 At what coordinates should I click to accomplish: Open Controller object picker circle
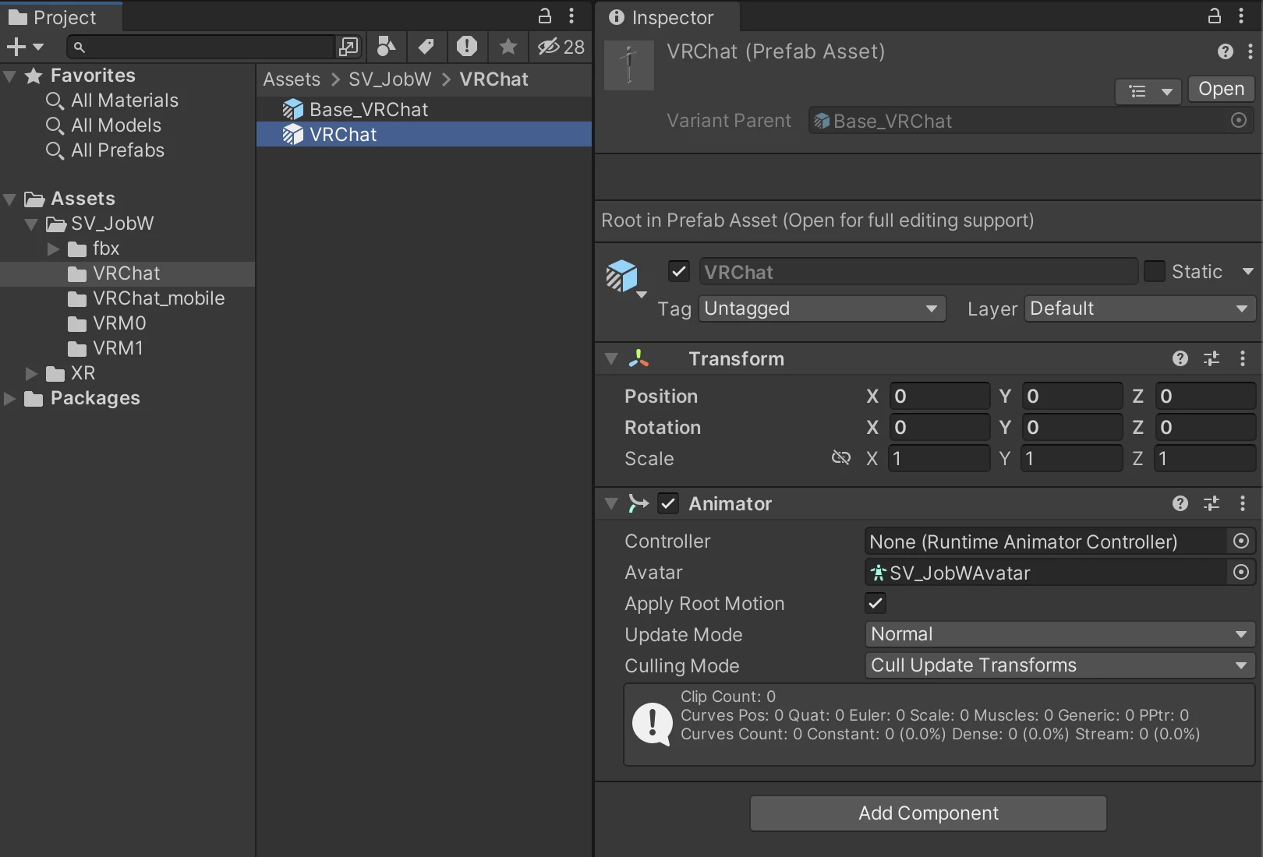(x=1241, y=541)
